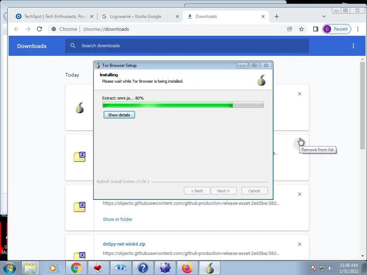Click the githubusercontent URL above Show in folder
Viewport: 367px width, 275px height.
(191, 203)
